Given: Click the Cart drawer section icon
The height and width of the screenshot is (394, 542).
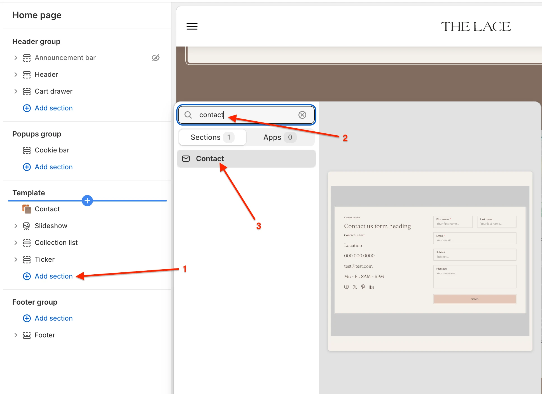Looking at the screenshot, I should coord(27,92).
